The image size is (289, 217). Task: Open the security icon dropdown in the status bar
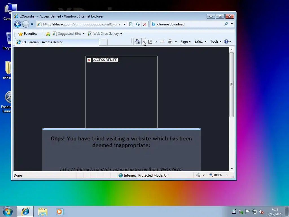point(203,175)
